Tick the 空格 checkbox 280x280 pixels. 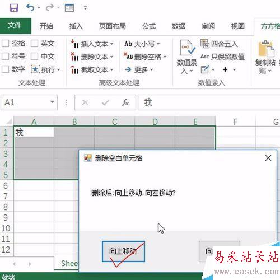pos(5,44)
